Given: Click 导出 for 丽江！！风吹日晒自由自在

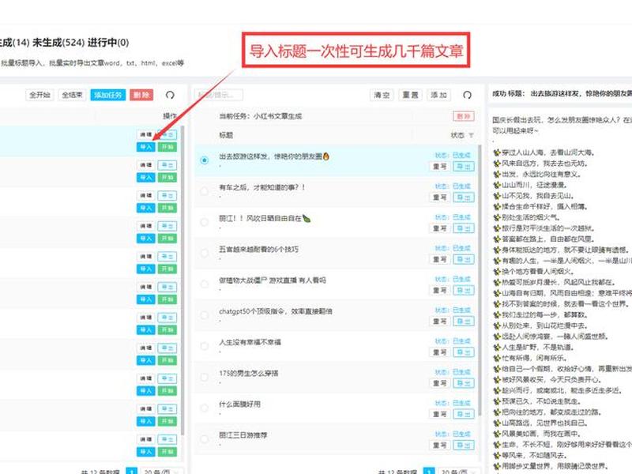Looking at the screenshot, I should click(x=464, y=228).
